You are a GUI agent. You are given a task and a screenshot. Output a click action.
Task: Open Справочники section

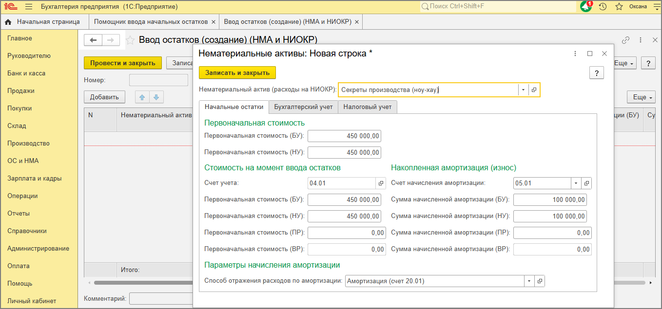(x=27, y=231)
